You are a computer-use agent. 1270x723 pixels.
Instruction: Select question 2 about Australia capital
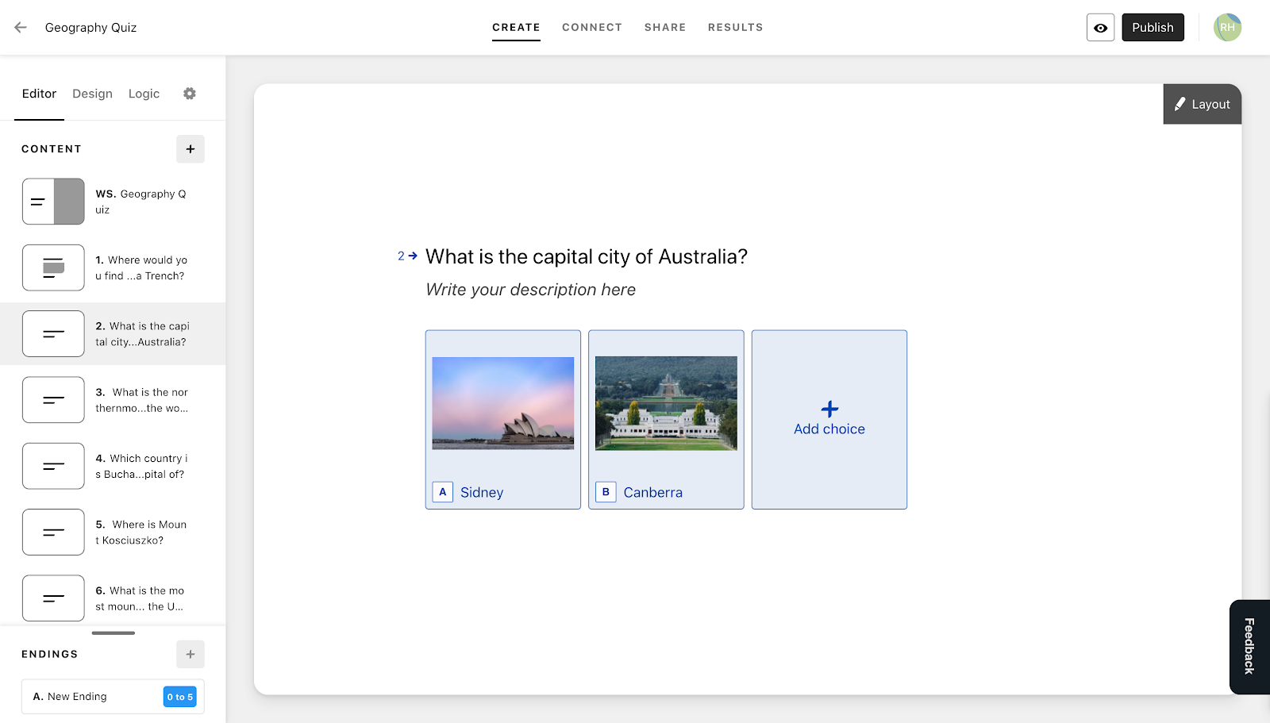113,334
